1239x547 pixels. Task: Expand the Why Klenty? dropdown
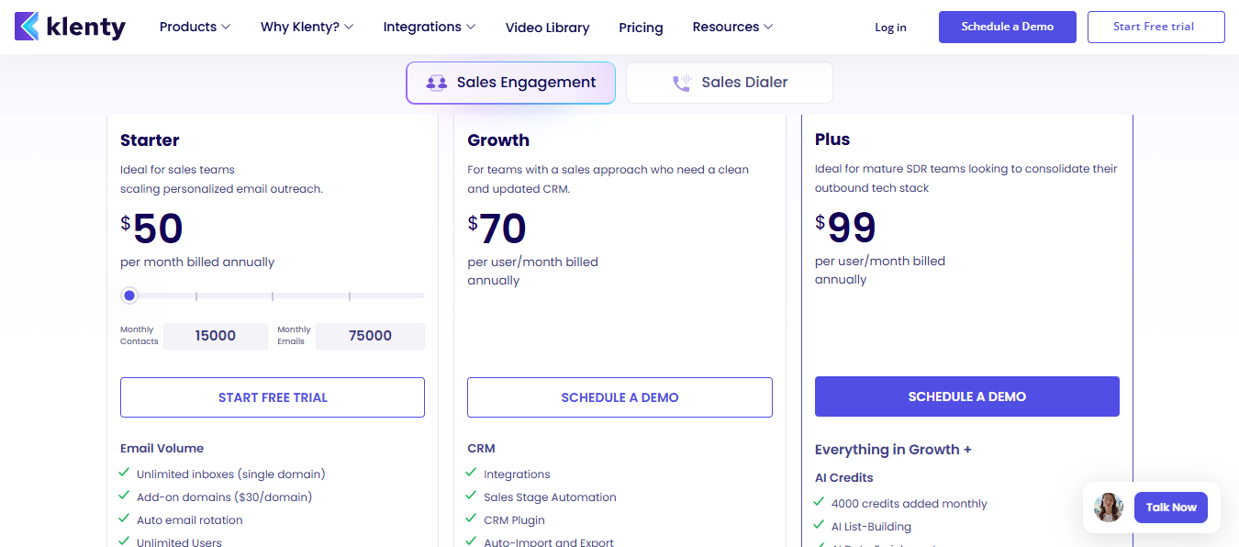tap(307, 27)
